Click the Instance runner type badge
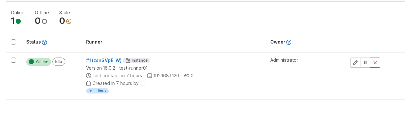The width and height of the screenshot is (410, 131). (137, 60)
